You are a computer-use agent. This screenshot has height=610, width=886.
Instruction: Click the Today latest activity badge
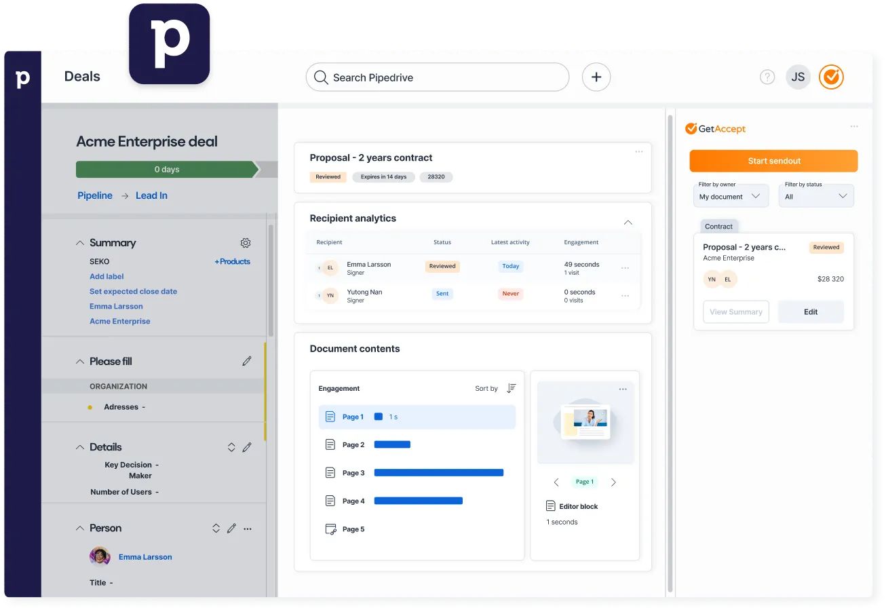511,266
